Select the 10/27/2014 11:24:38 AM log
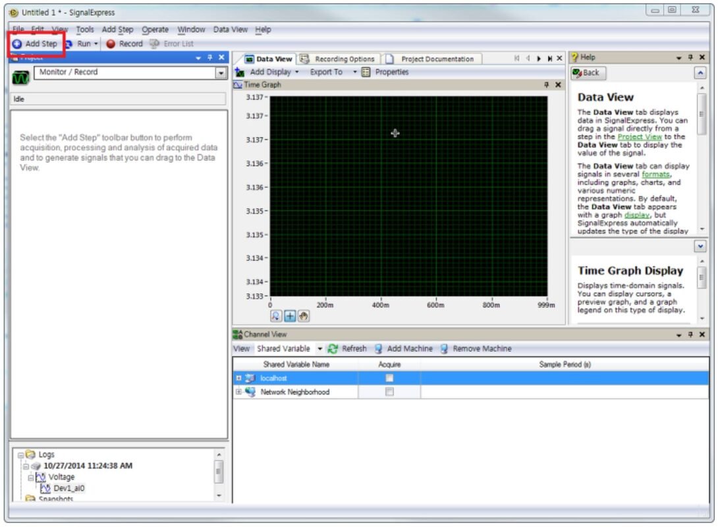 pos(88,466)
